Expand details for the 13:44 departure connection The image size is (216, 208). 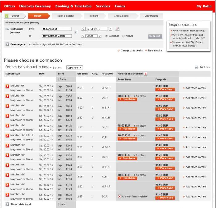[x=7, y=165]
